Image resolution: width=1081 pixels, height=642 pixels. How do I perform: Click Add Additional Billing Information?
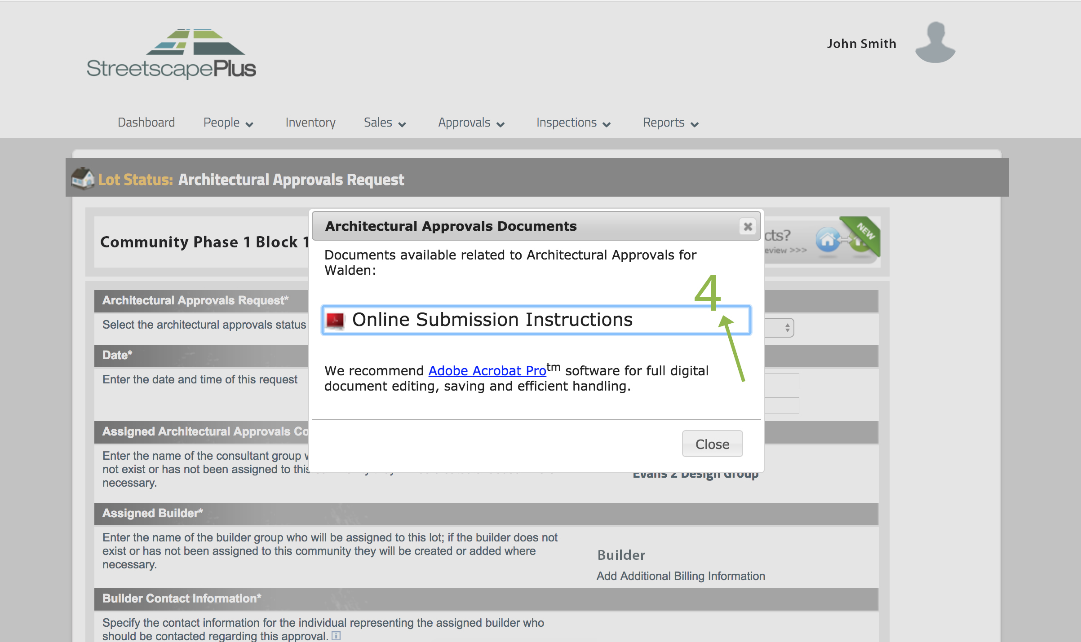pos(680,576)
